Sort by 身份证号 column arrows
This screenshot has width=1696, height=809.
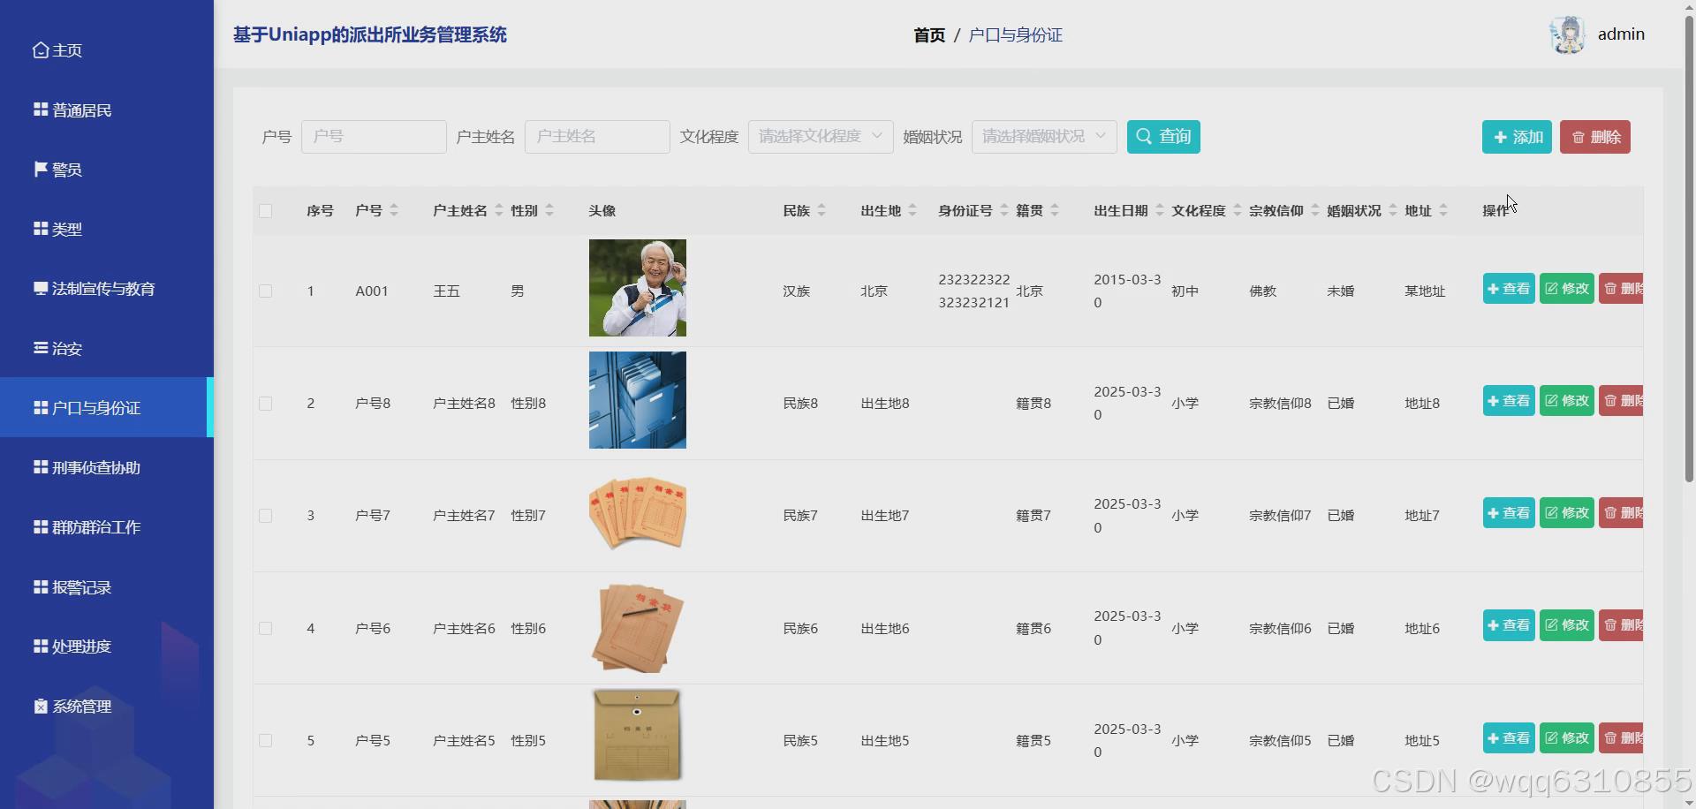(1003, 210)
